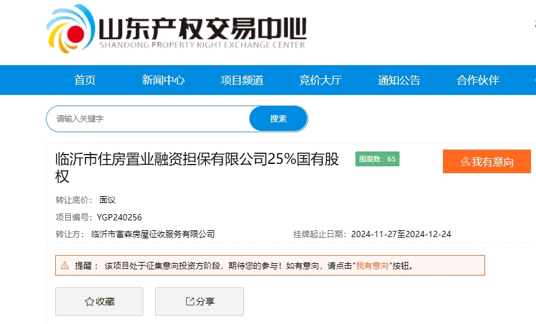Click the orange 我有意向 link in reminder

tap(372, 266)
